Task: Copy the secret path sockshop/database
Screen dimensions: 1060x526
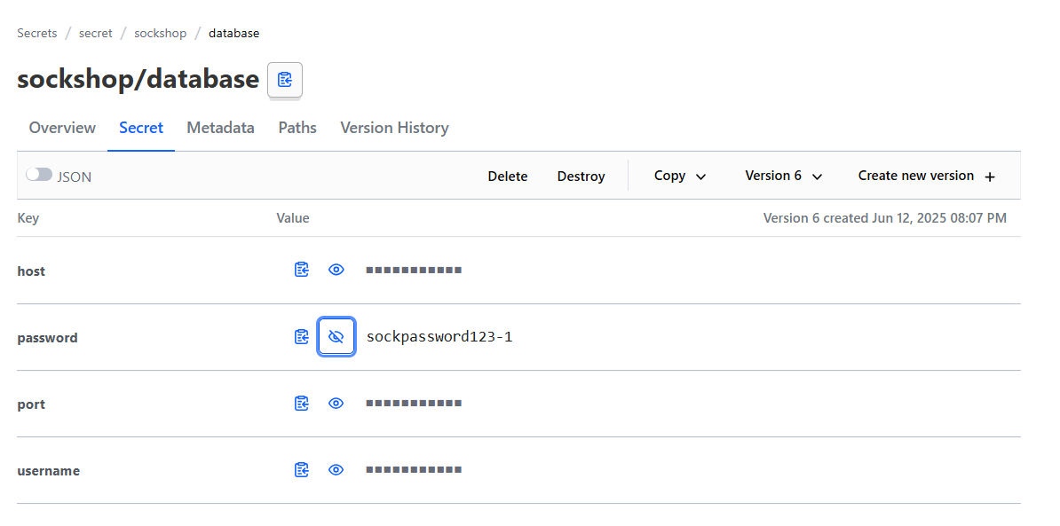Action: pos(285,80)
